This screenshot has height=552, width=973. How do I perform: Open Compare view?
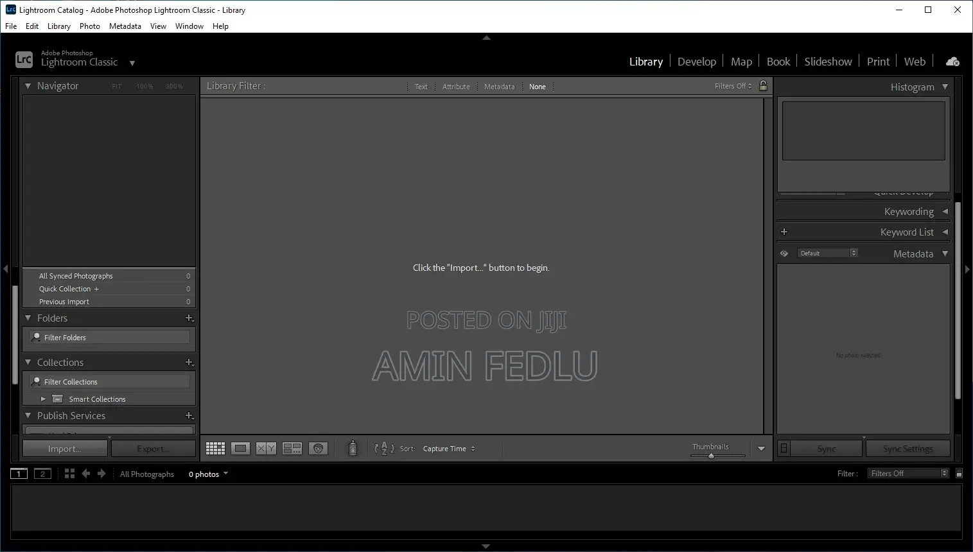[266, 448]
